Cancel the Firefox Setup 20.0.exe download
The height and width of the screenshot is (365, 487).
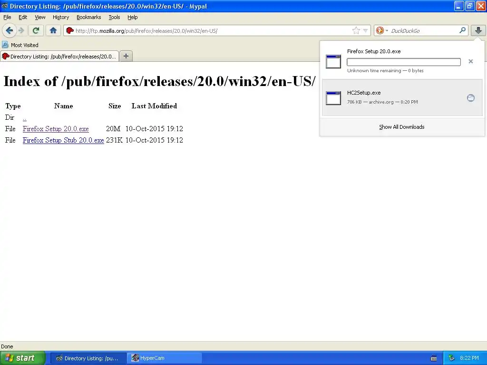(x=470, y=61)
